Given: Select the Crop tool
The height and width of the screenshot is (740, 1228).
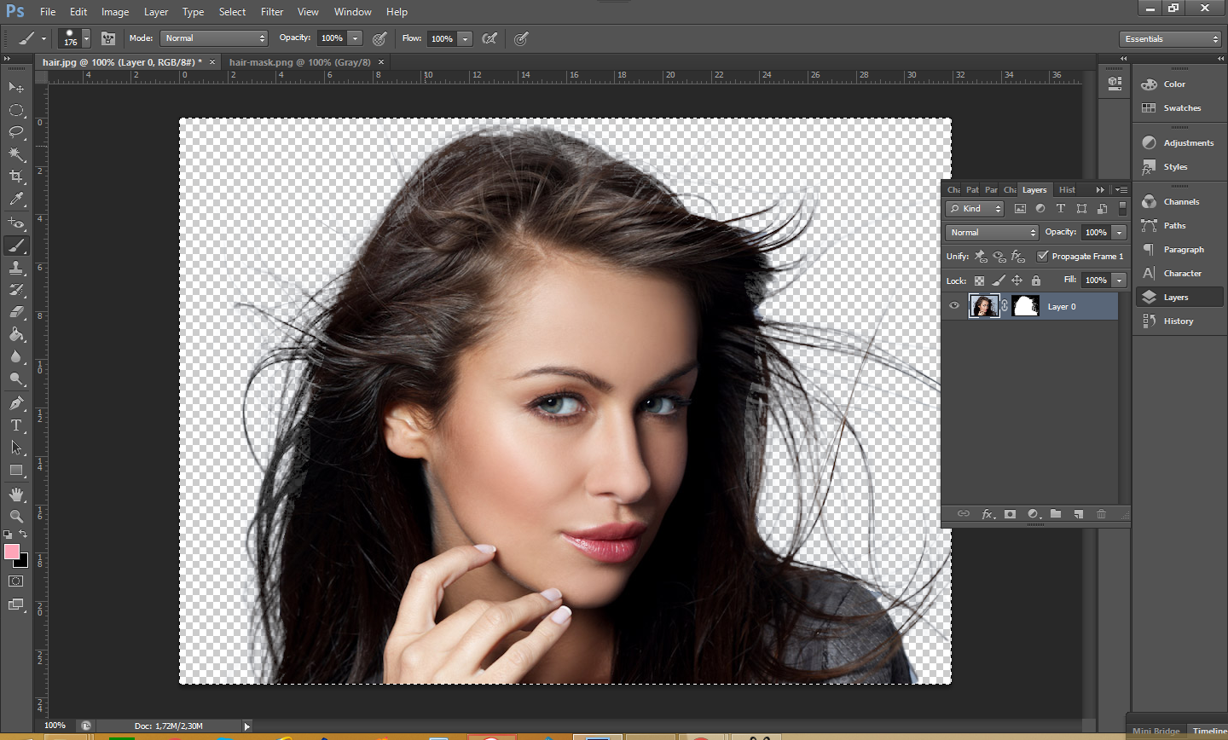Looking at the screenshot, I should pyautogui.click(x=16, y=176).
